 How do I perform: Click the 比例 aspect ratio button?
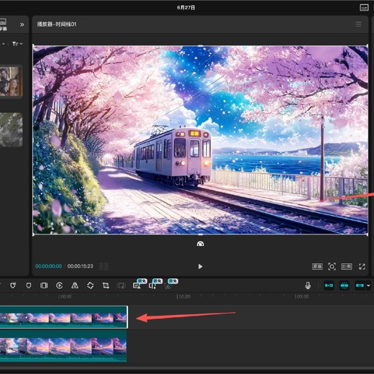347,266
